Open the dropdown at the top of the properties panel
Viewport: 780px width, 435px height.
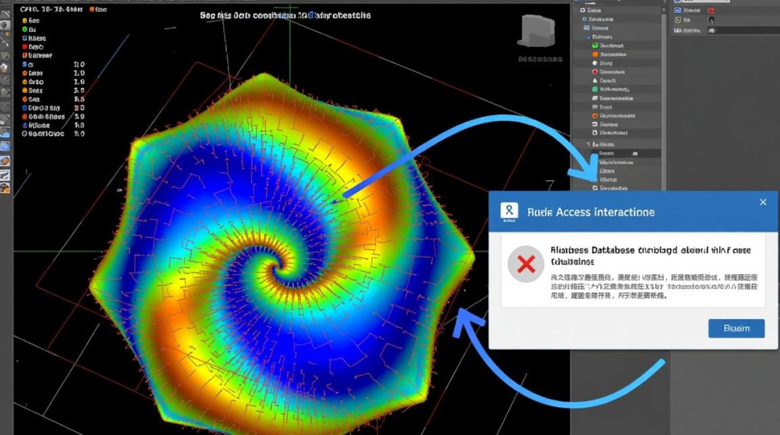(705, 1)
